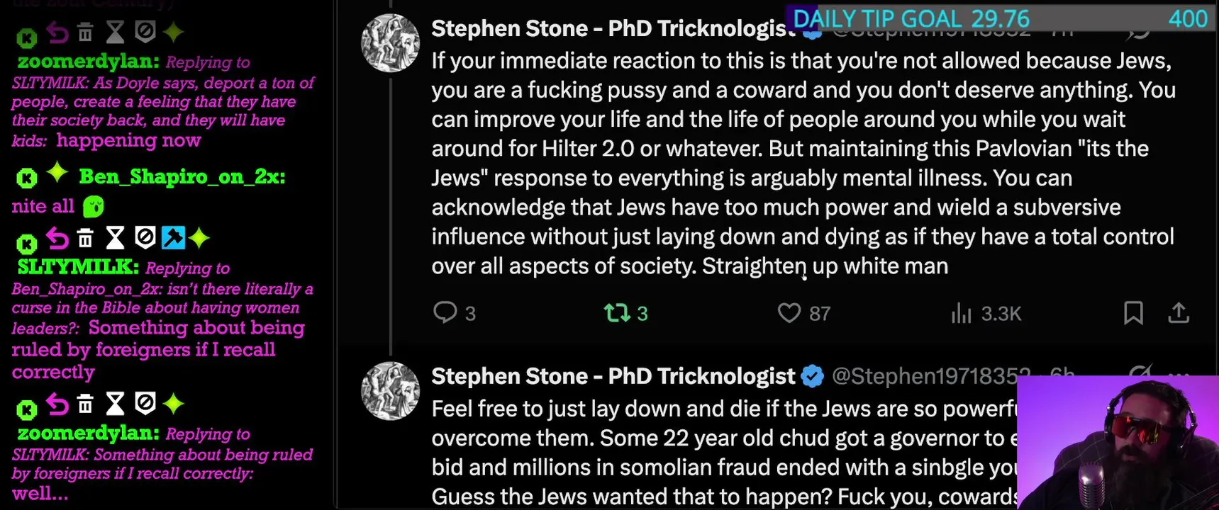Viewport: 1219px width, 510px height.
Task: Click the share icon beside the bookmark
Action: (1179, 312)
